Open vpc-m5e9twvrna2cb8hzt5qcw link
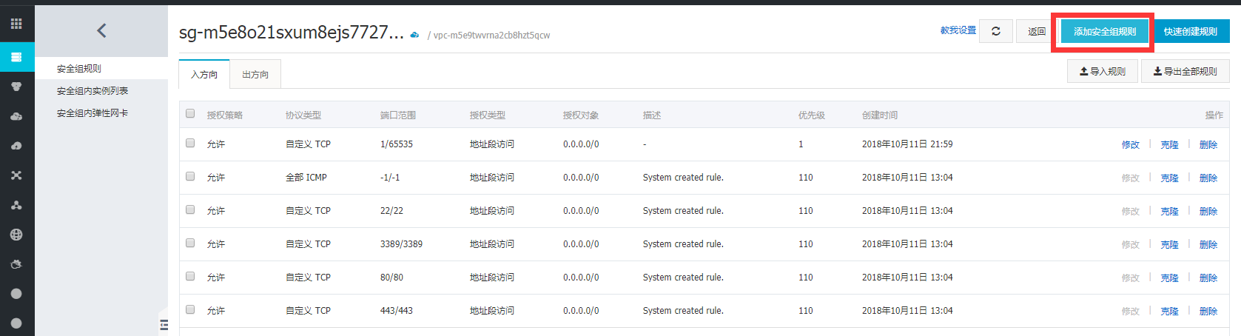1241x336 pixels. coord(491,35)
